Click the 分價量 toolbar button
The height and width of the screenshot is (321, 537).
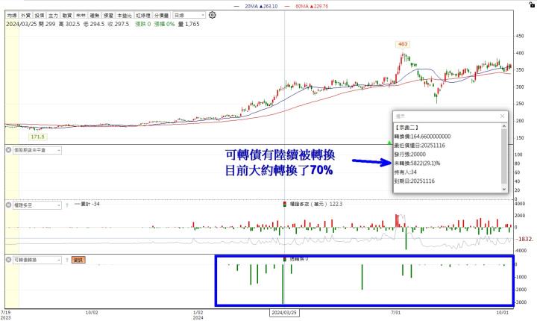(161, 16)
